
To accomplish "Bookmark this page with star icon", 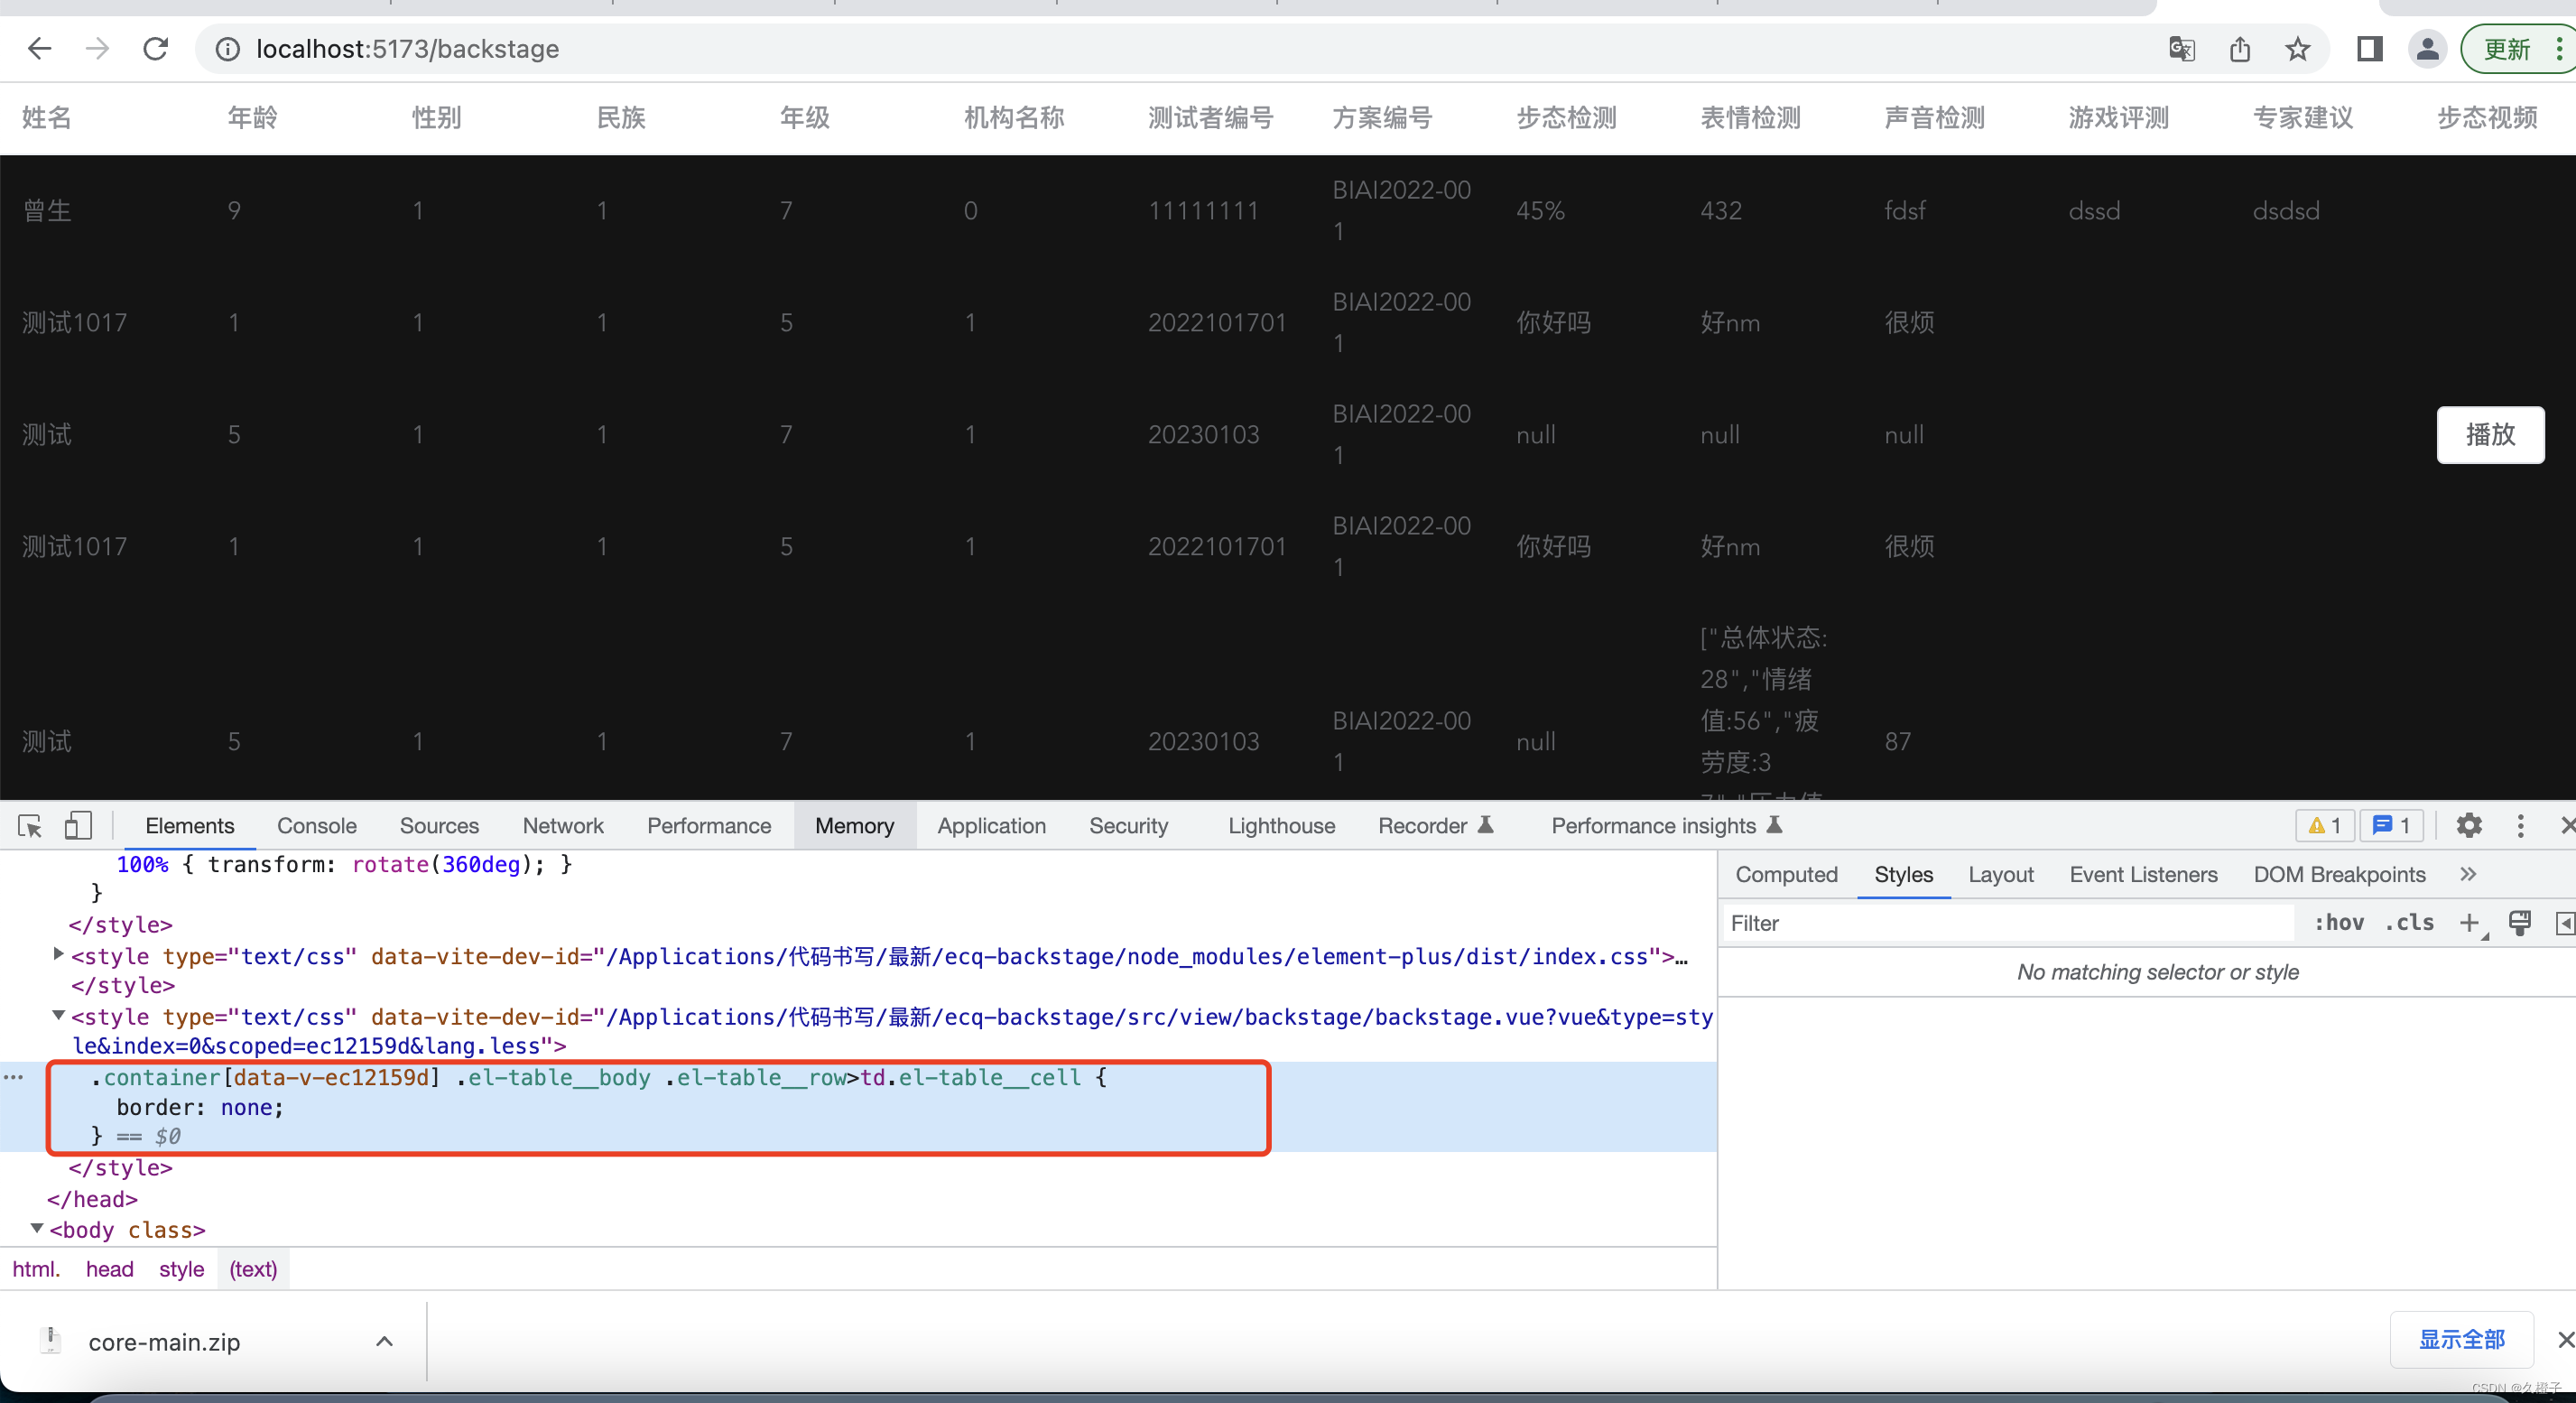I will (2298, 49).
